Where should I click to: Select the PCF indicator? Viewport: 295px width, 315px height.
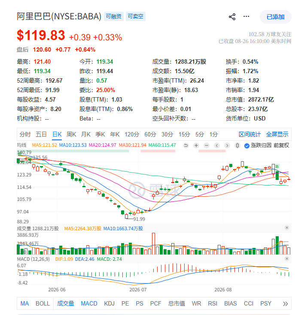tap(155, 303)
